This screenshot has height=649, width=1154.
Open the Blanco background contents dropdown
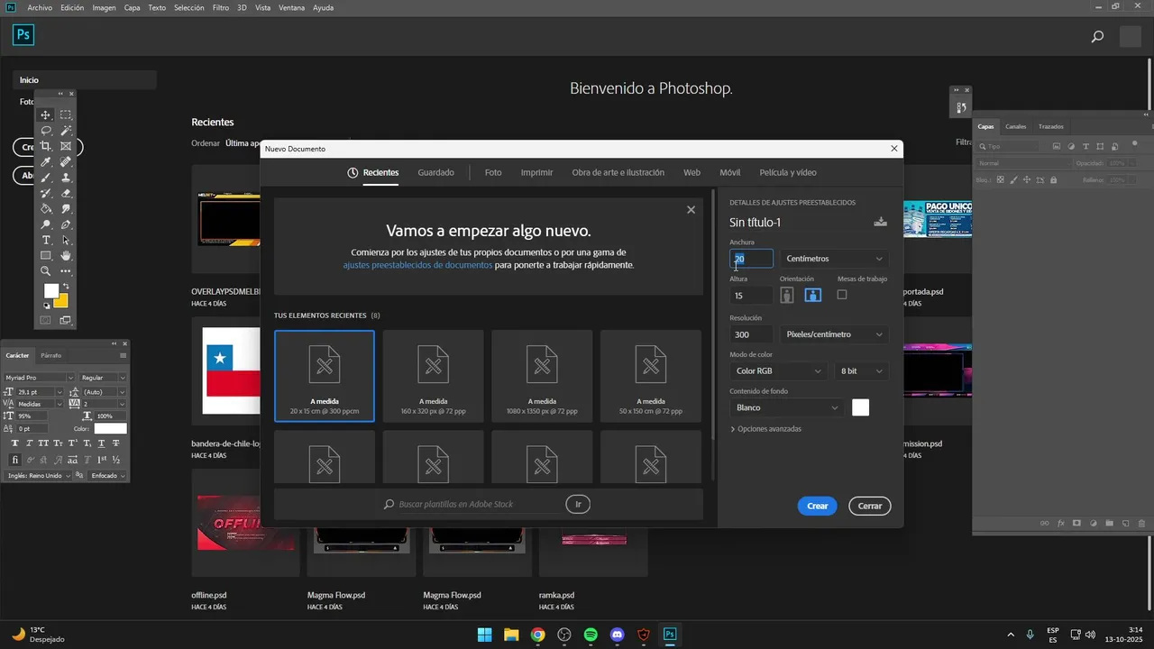[787, 407]
